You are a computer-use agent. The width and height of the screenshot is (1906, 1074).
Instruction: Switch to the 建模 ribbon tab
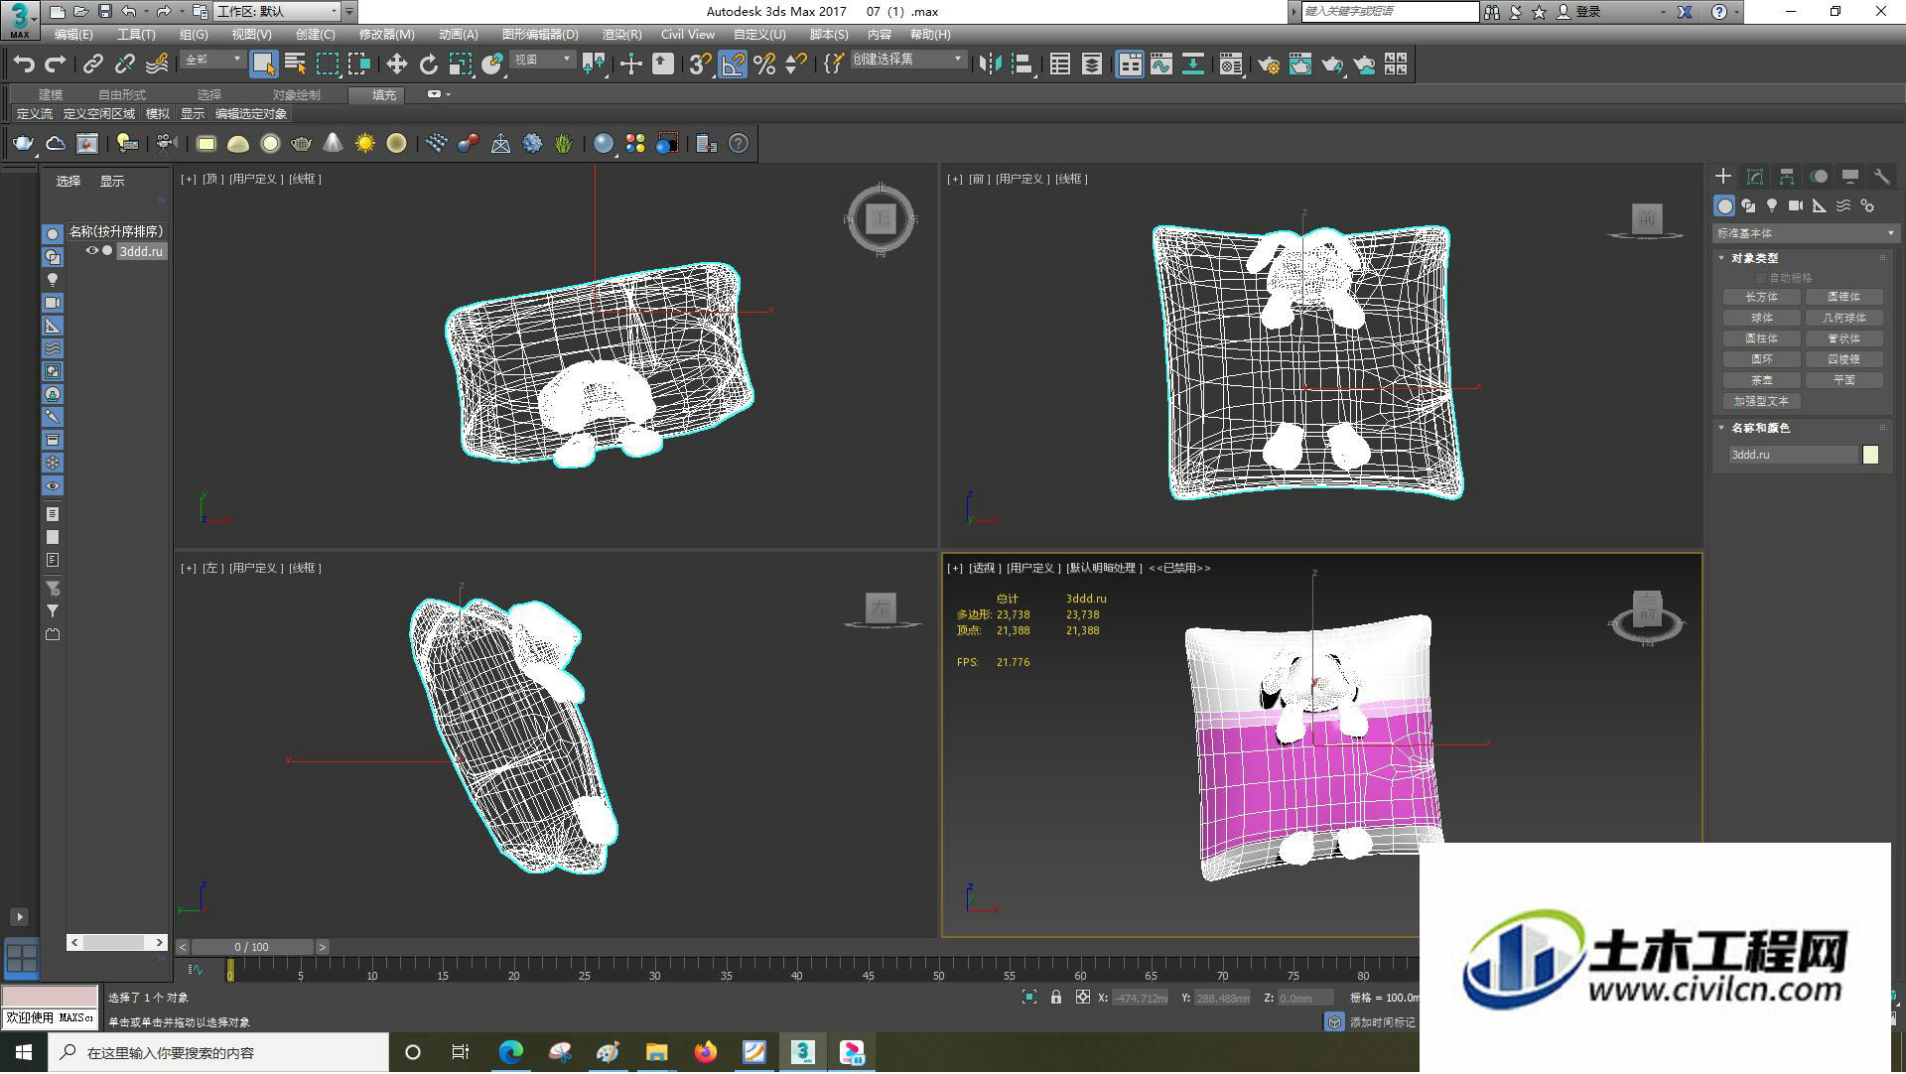[x=51, y=95]
